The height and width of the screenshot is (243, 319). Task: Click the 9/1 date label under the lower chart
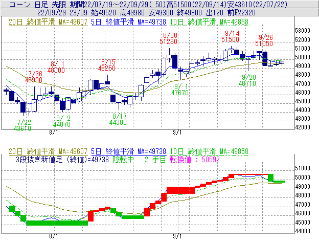(177, 236)
